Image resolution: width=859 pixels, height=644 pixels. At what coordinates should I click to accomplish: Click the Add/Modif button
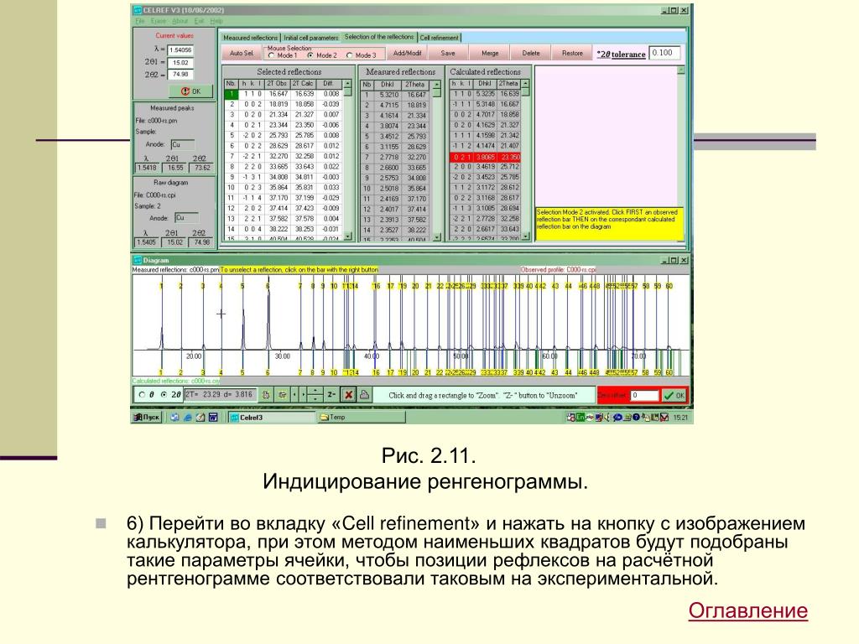coord(408,53)
